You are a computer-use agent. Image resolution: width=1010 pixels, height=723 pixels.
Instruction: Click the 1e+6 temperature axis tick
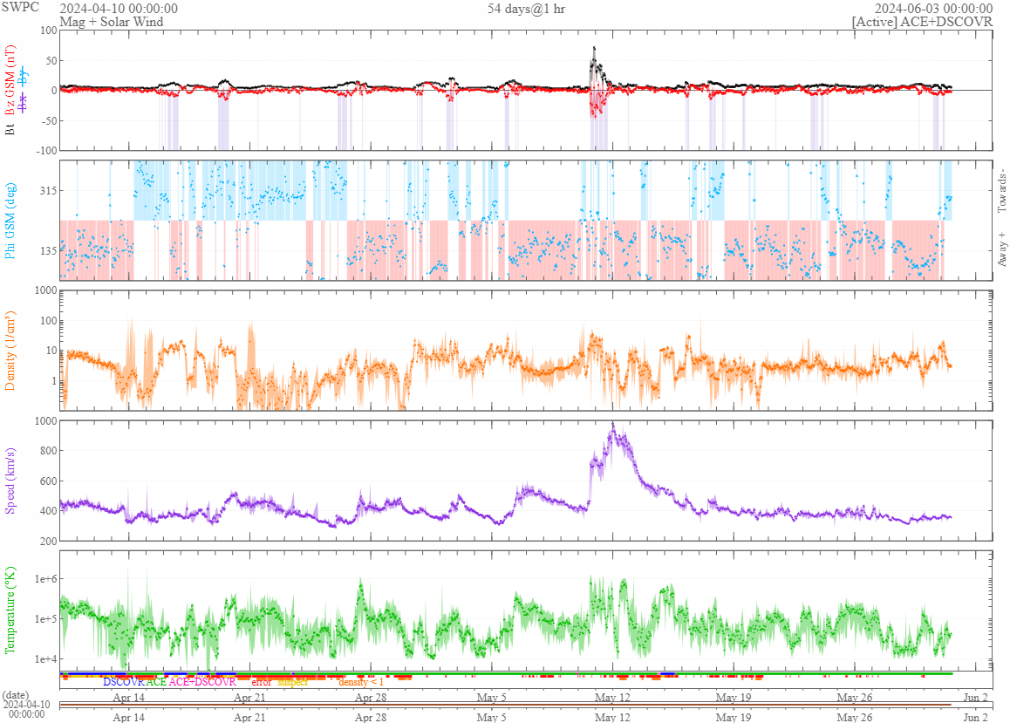pyautogui.click(x=45, y=579)
